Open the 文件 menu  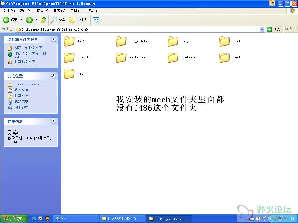point(9,11)
